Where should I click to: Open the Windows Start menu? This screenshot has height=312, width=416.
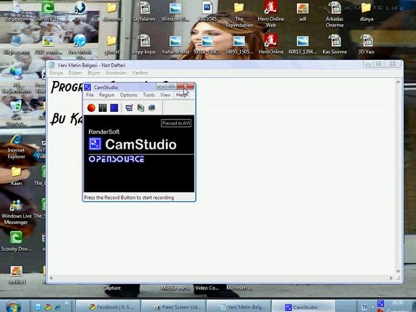click(x=13, y=307)
